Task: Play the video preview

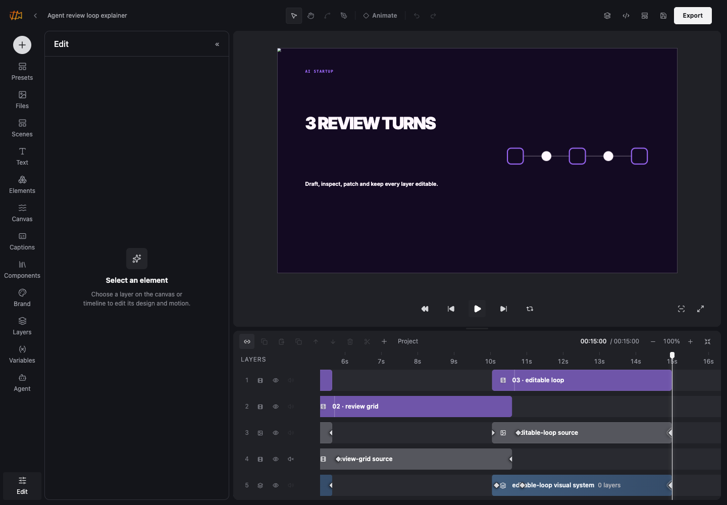Action: click(478, 309)
